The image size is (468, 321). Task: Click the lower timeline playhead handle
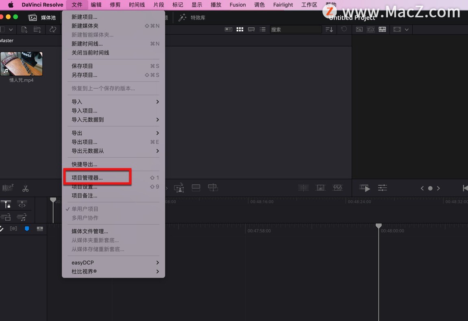pos(379,226)
